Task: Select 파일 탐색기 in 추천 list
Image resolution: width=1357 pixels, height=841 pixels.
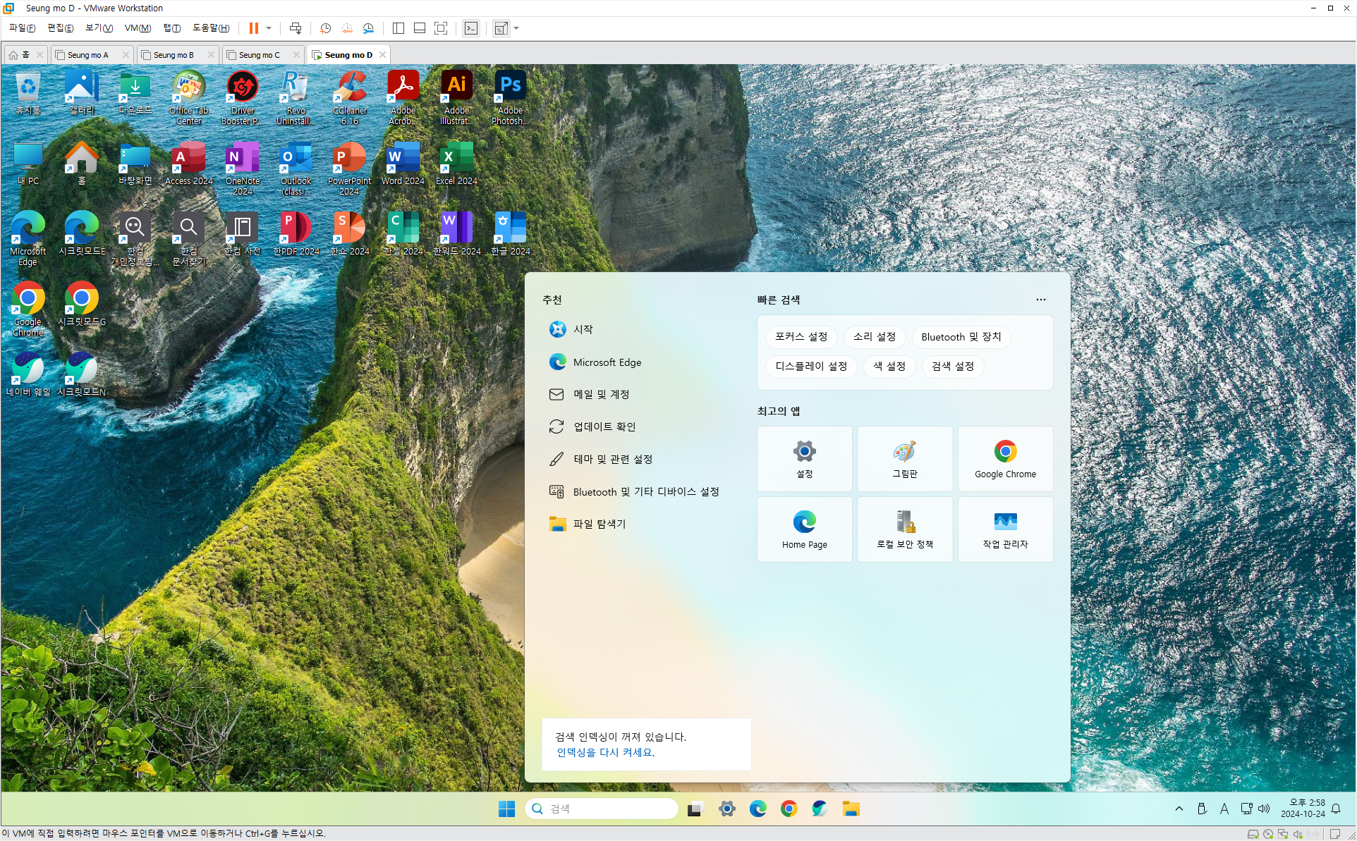Action: [640, 524]
